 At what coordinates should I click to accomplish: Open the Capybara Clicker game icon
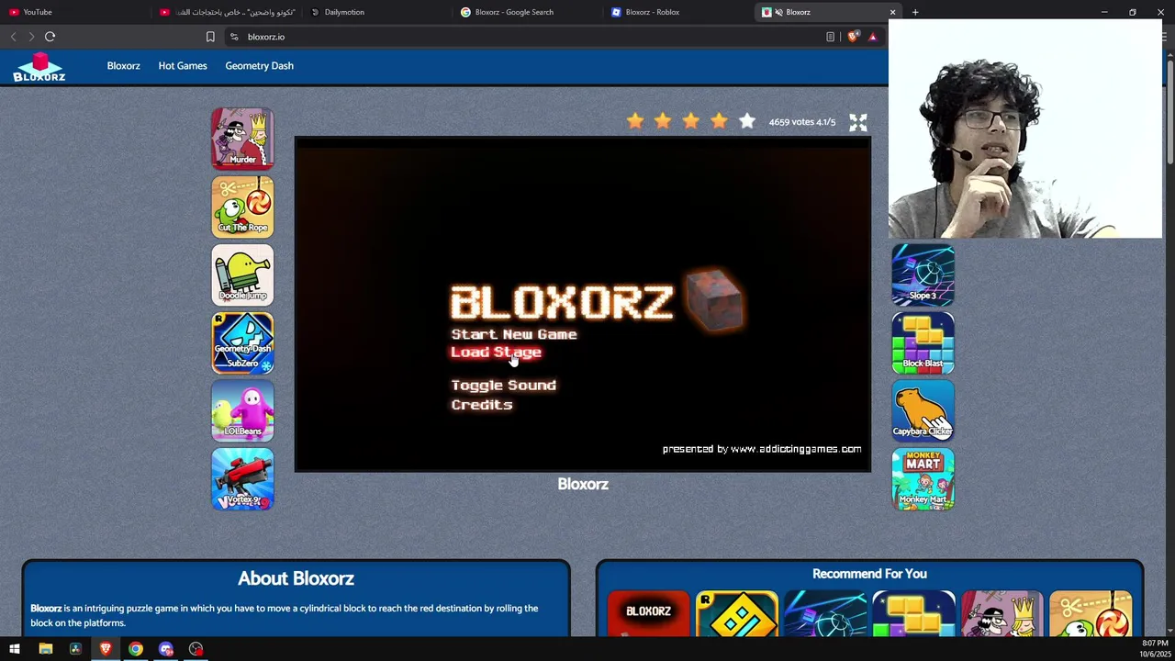pos(923,410)
